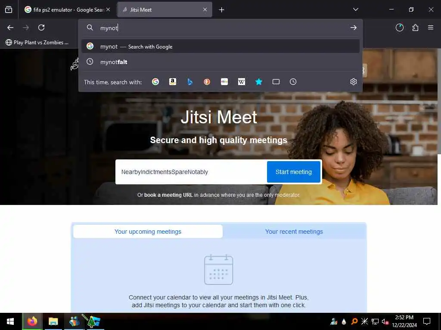Switch to Your recent meetings tab
Image resolution: width=441 pixels, height=330 pixels.
pyautogui.click(x=294, y=232)
